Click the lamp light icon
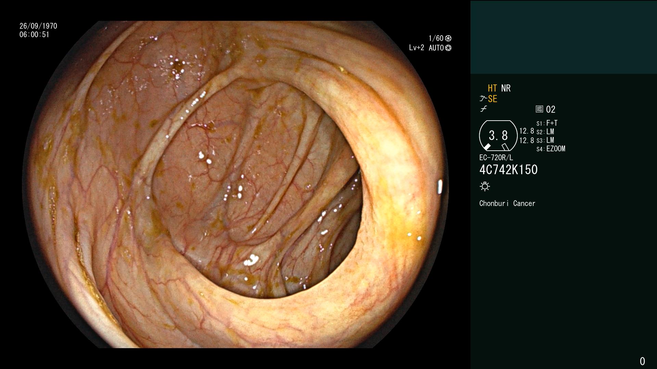This screenshot has height=369, width=657. (485, 187)
